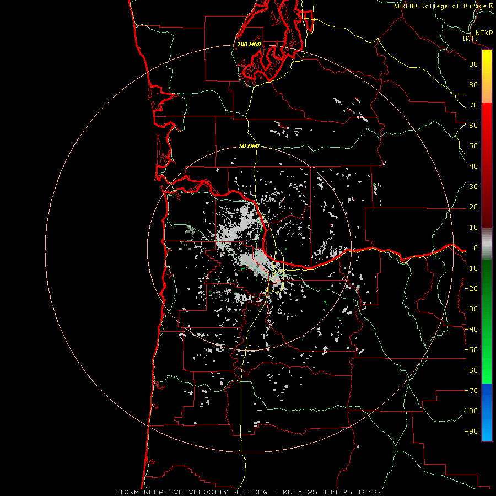496x496 pixels.
Task: Select the 0 knot scale value
Action: 476,247
